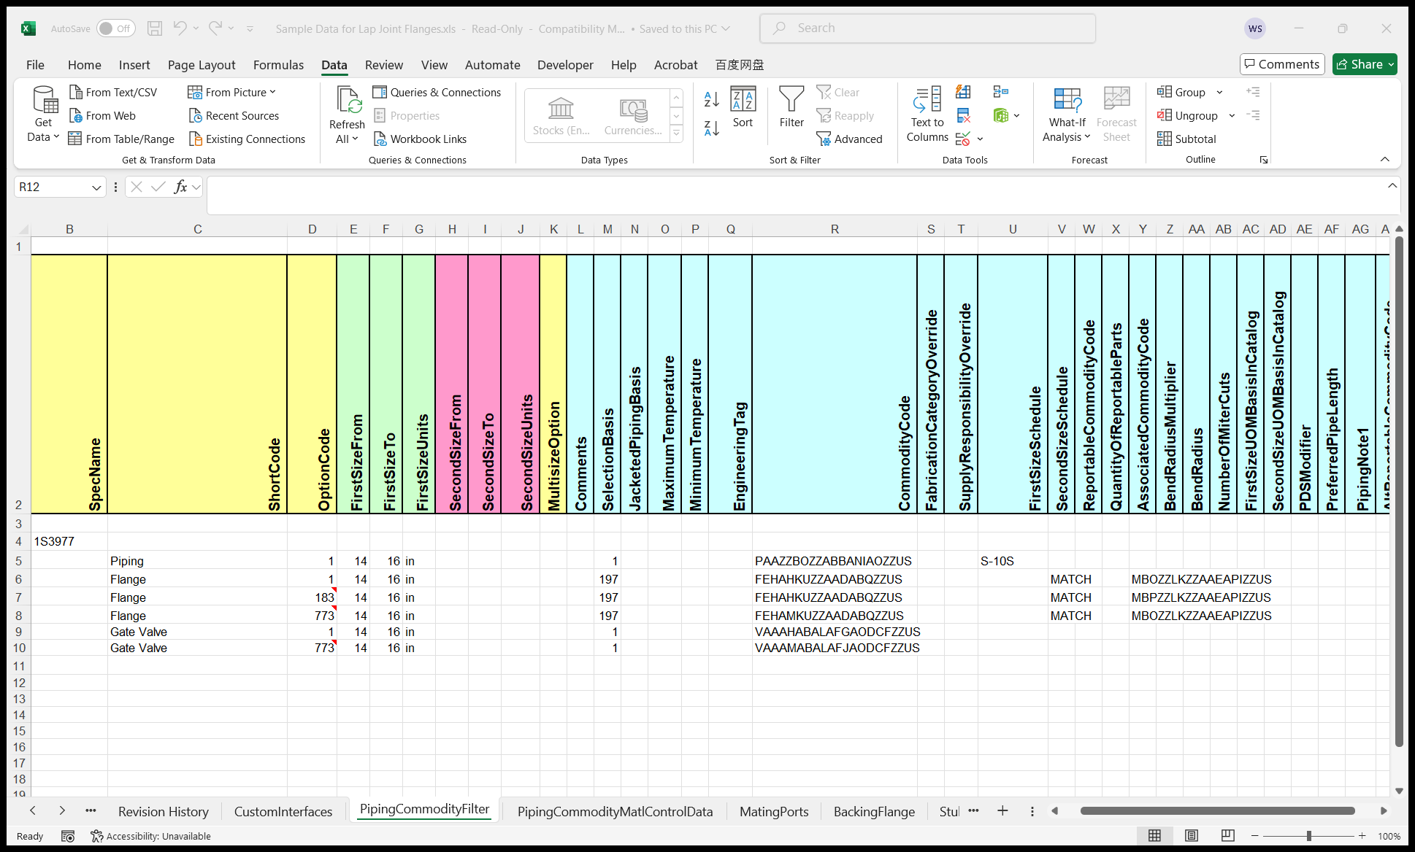Click From Table/Range button
This screenshot has width=1415, height=852.
coord(121,139)
